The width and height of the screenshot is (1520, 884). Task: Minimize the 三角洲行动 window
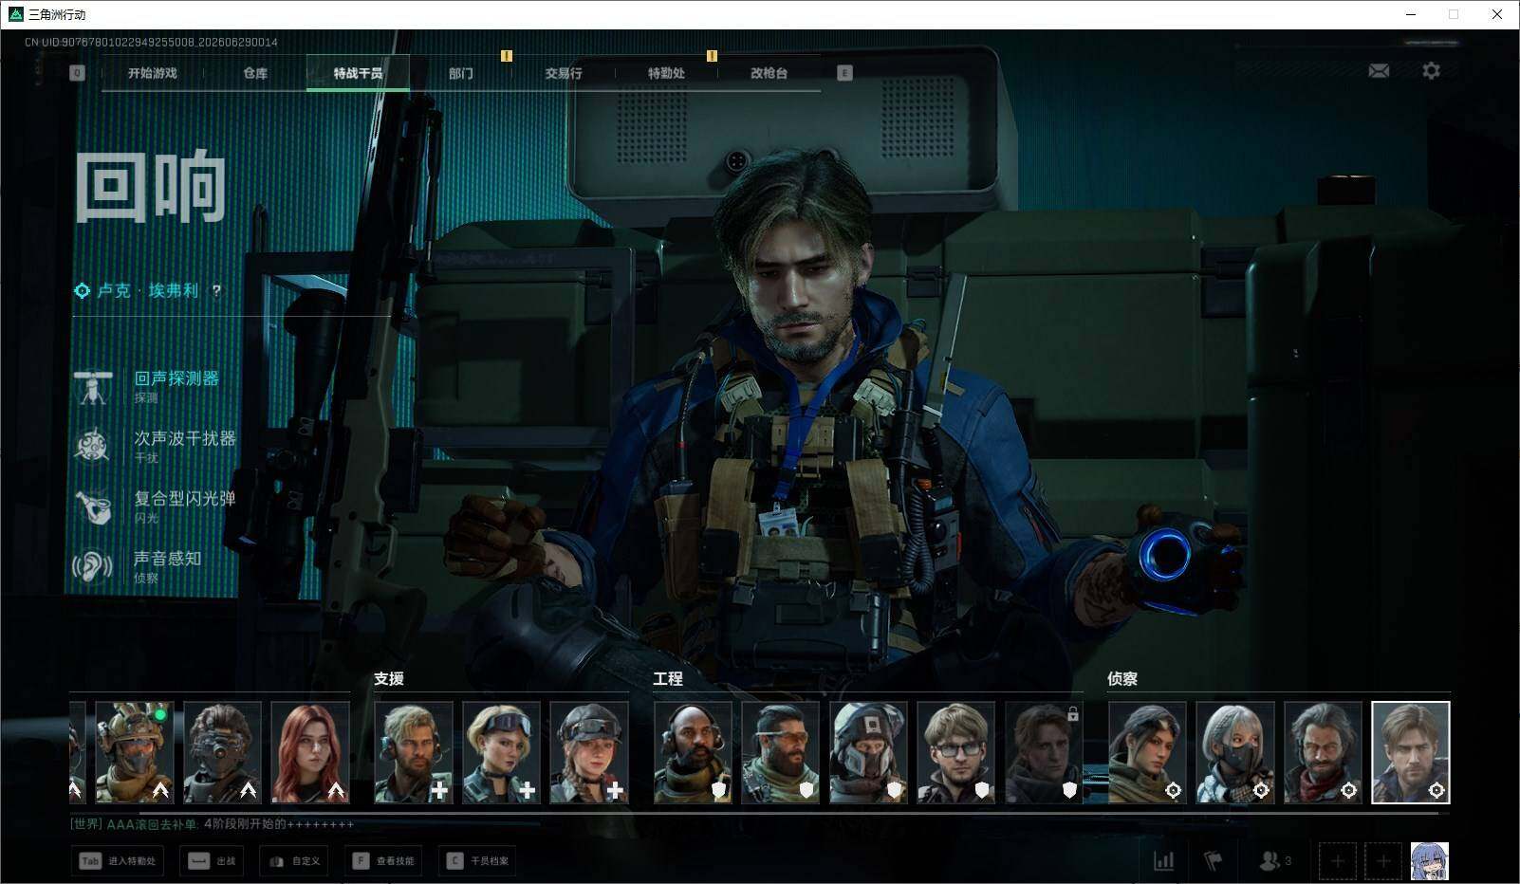[1411, 14]
